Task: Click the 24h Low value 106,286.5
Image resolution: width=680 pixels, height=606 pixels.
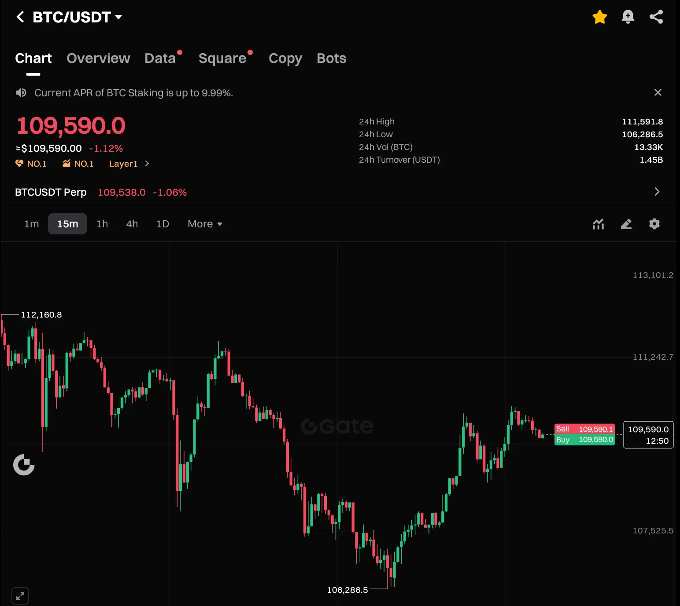Action: [x=642, y=134]
